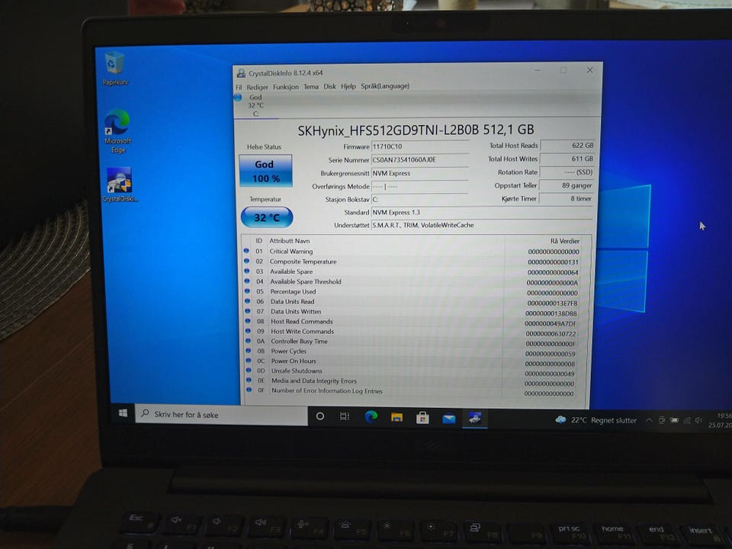Click the Oppstart Teller value 89 ganger

click(x=566, y=185)
